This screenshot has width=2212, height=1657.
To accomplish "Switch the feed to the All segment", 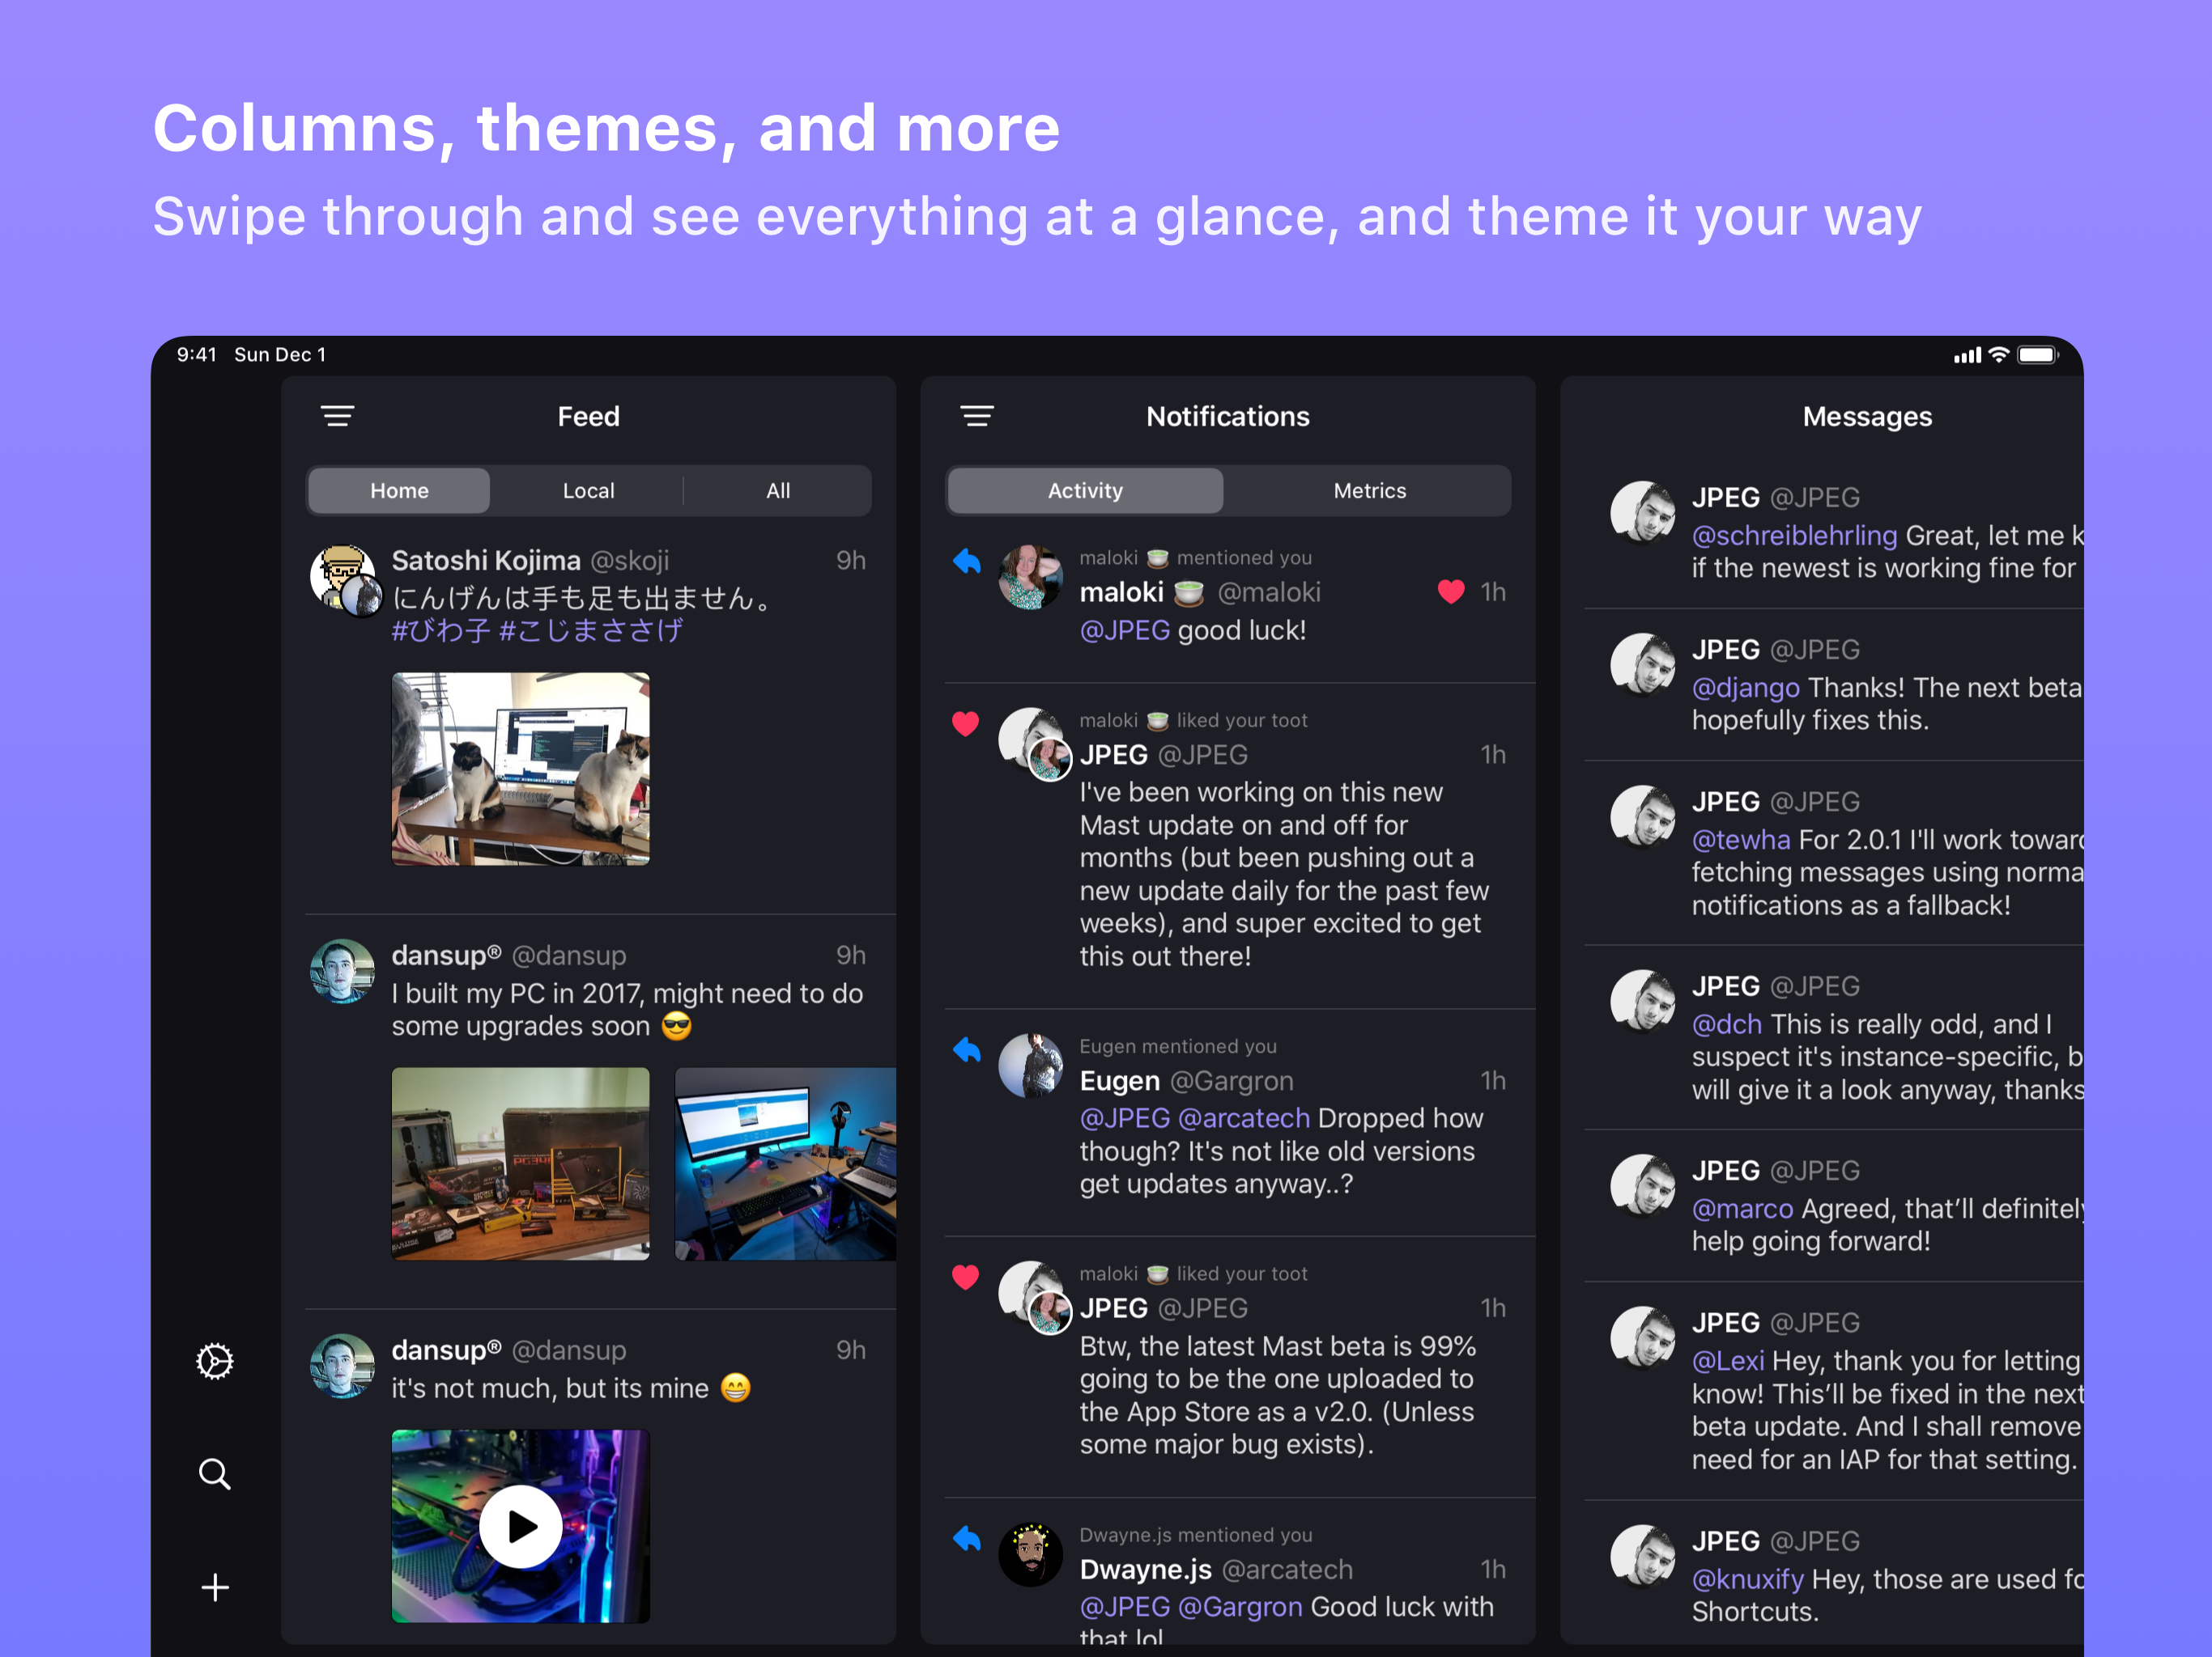I will click(778, 490).
